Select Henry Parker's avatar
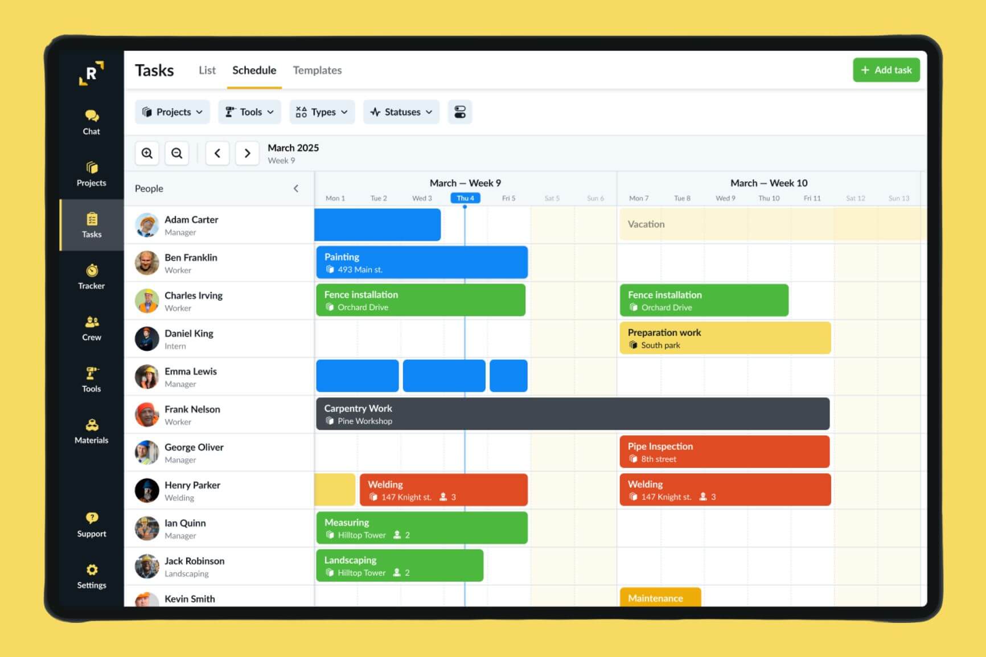 147,490
